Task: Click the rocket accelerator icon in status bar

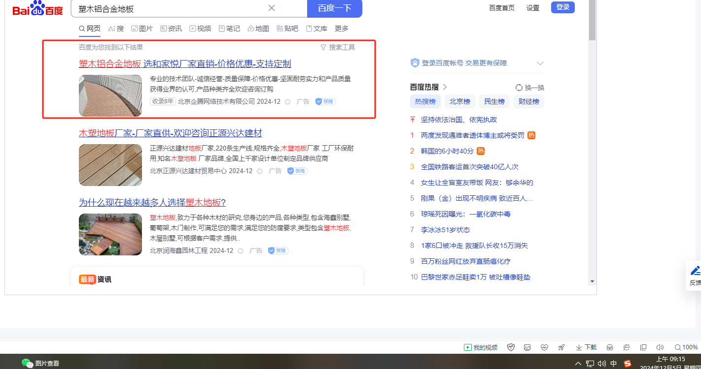Action: (x=561, y=347)
